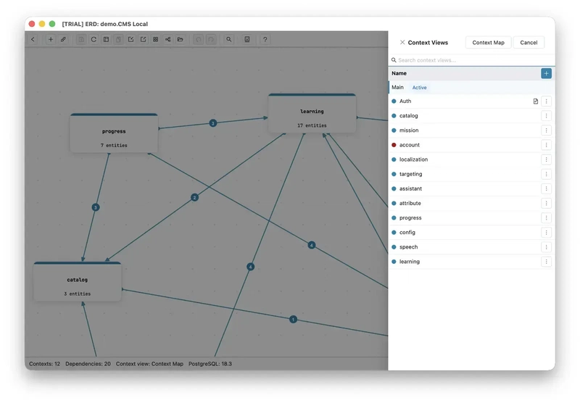The height and width of the screenshot is (403, 580).
Task: Click the open folder icon in toolbar
Action: 180,39
